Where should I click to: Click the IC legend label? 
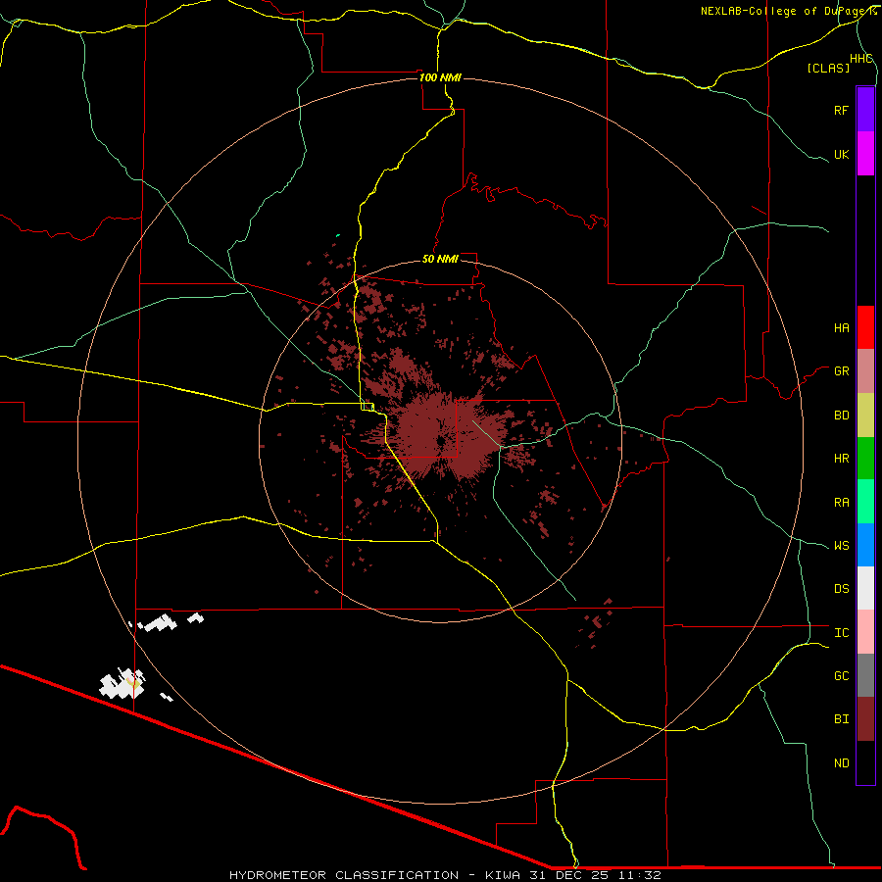[x=841, y=633]
